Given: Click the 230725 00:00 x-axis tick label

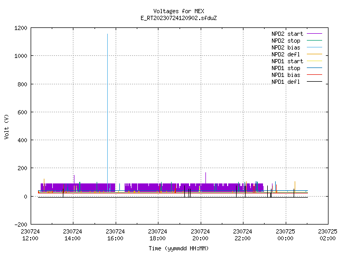Looking at the screenshot, I should [x=285, y=235].
